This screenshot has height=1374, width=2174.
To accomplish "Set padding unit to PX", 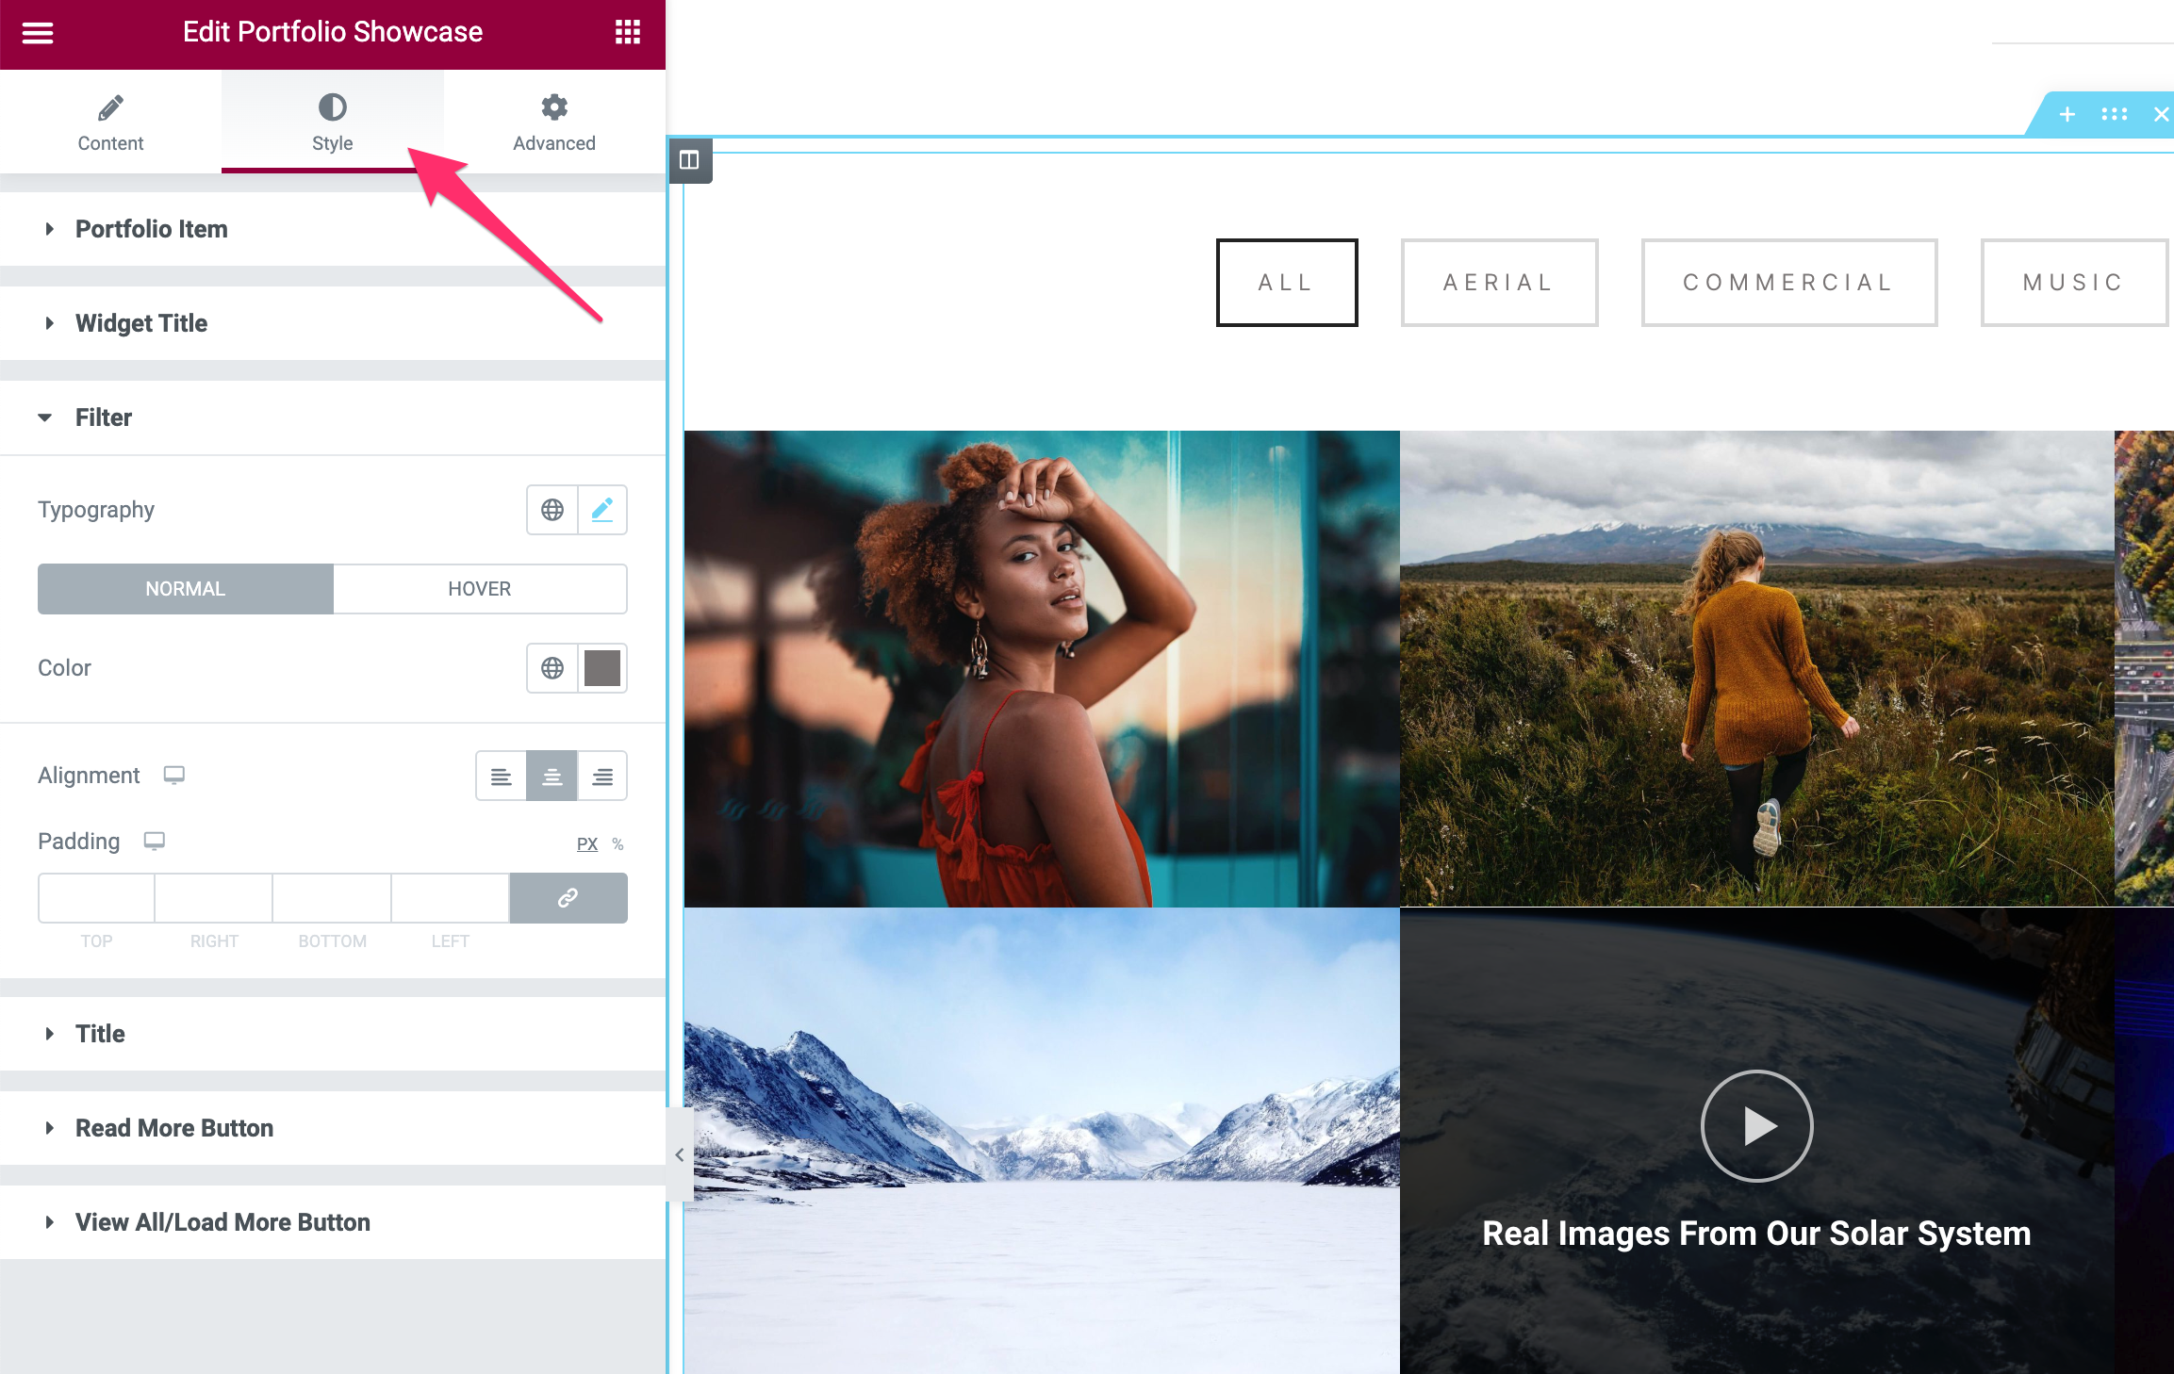I will 587,844.
